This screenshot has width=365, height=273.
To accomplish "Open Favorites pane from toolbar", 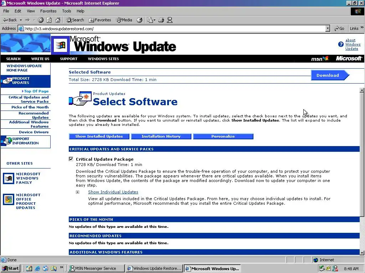I will 100,20.
